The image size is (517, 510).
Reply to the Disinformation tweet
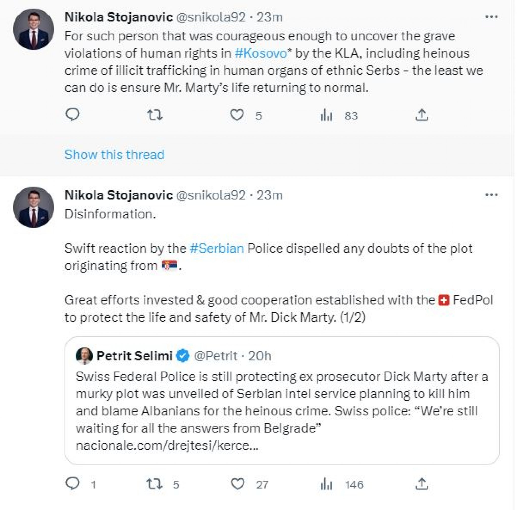coord(72,484)
